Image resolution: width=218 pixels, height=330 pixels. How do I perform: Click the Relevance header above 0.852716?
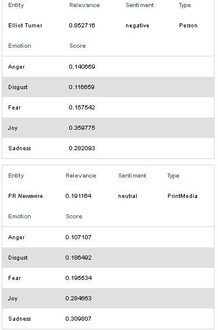[84, 5]
